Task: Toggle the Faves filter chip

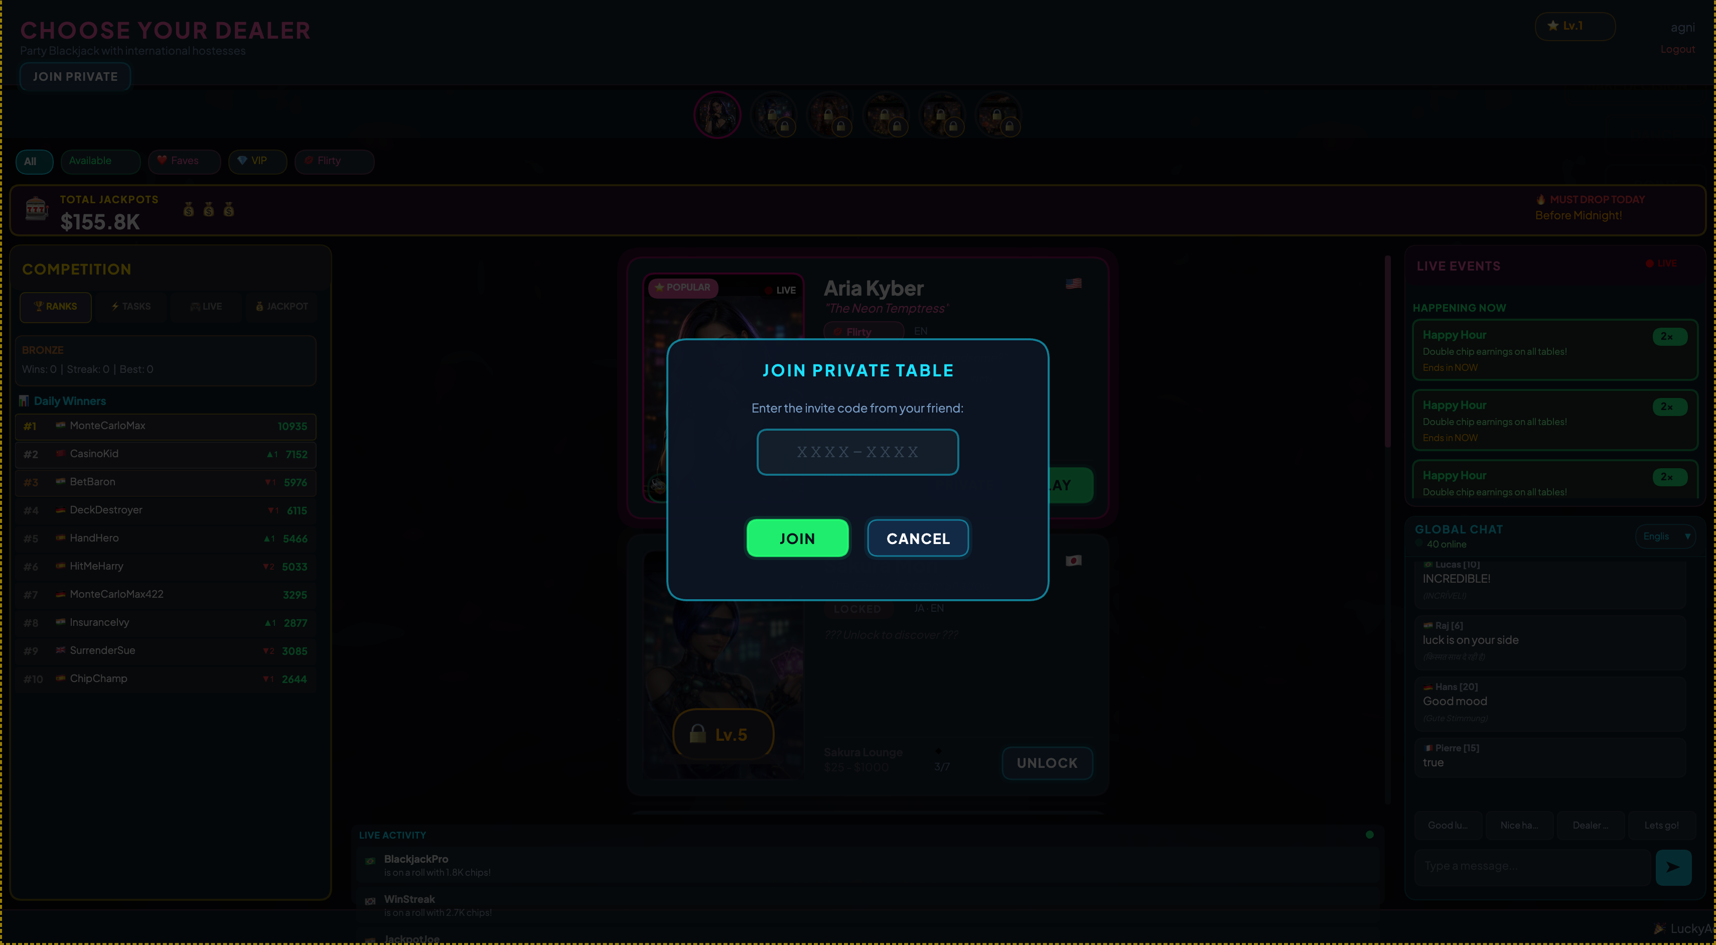Action: tap(184, 161)
